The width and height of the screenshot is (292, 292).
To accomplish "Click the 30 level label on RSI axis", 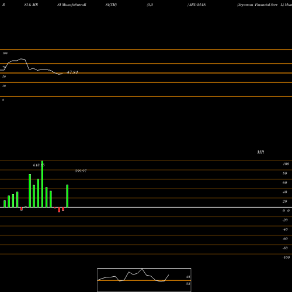I will 4,86.
